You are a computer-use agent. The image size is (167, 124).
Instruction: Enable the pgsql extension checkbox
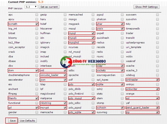tap(122, 14)
